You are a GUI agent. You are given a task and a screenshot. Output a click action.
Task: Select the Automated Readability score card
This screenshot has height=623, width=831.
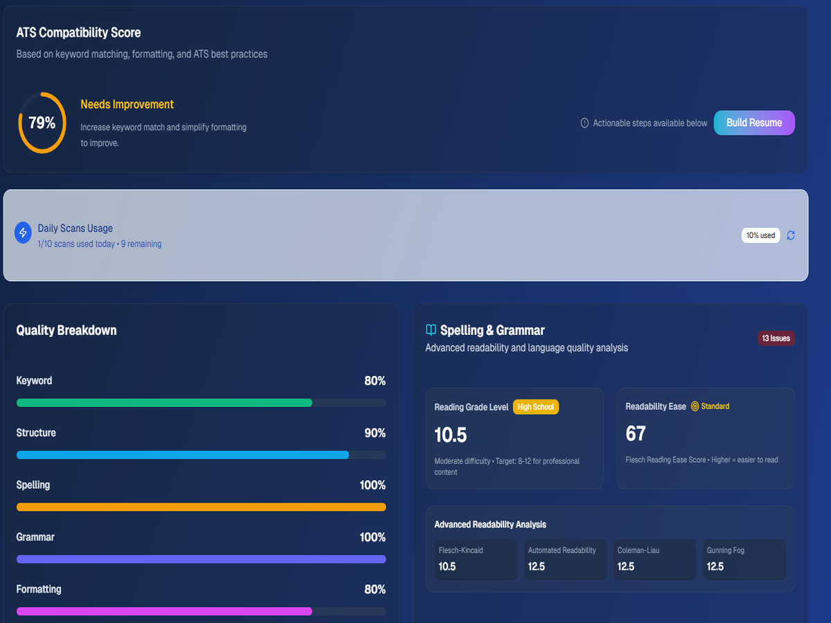click(565, 559)
